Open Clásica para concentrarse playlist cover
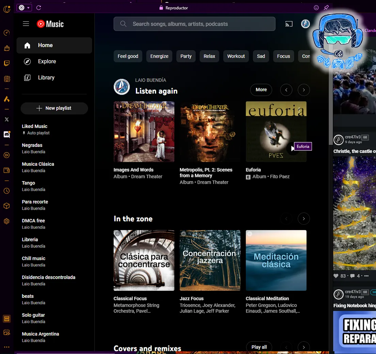 (144, 260)
